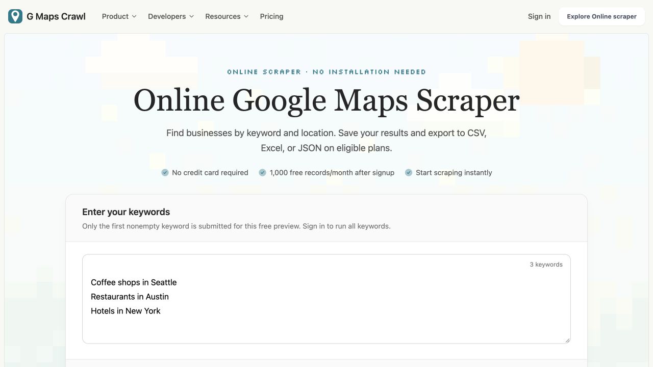This screenshot has width=653, height=367.
Task: Click the free preview notice under the heading
Action: click(x=236, y=226)
